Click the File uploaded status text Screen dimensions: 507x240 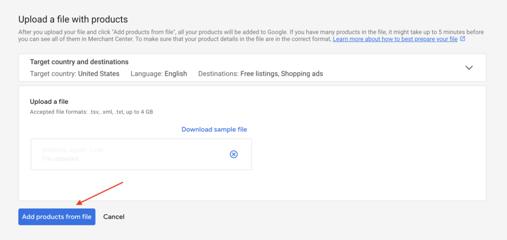pyautogui.click(x=60, y=159)
